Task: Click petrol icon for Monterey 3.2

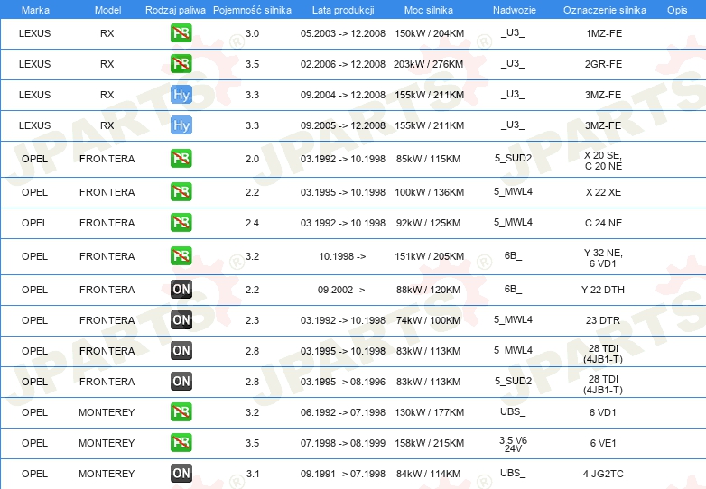Action: (x=181, y=411)
